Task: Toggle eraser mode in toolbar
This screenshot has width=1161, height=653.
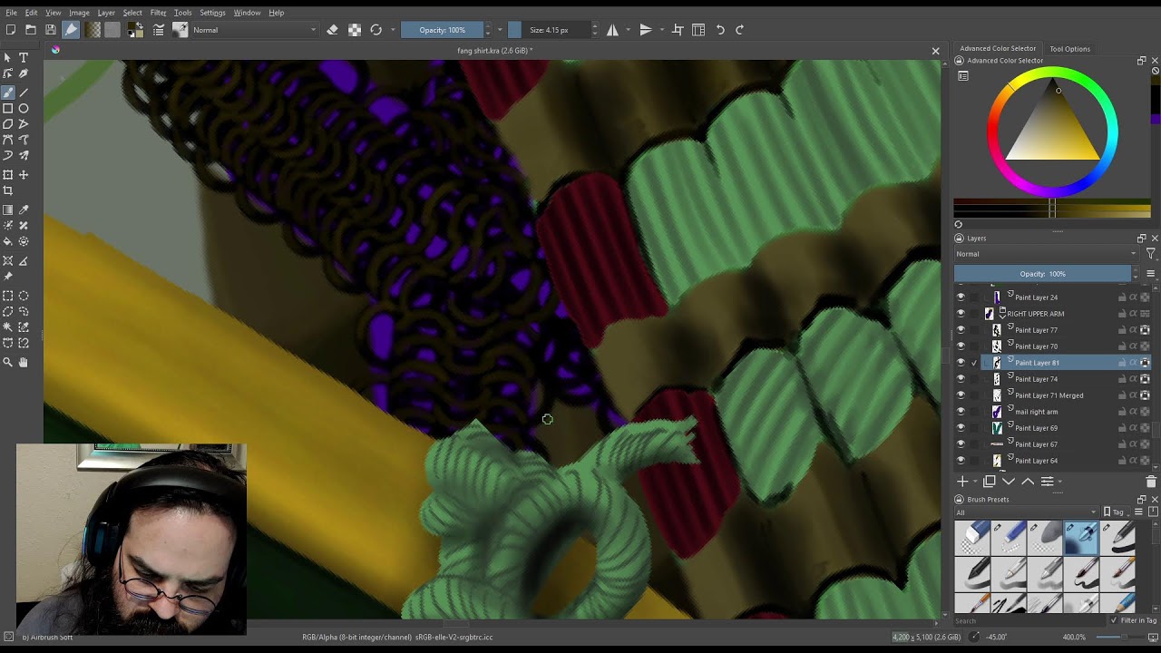Action: (x=332, y=30)
